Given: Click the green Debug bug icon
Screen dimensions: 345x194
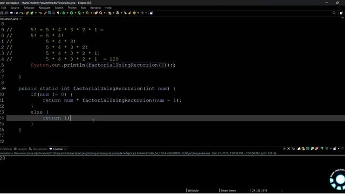Looking at the screenshot, I should 64,13.
